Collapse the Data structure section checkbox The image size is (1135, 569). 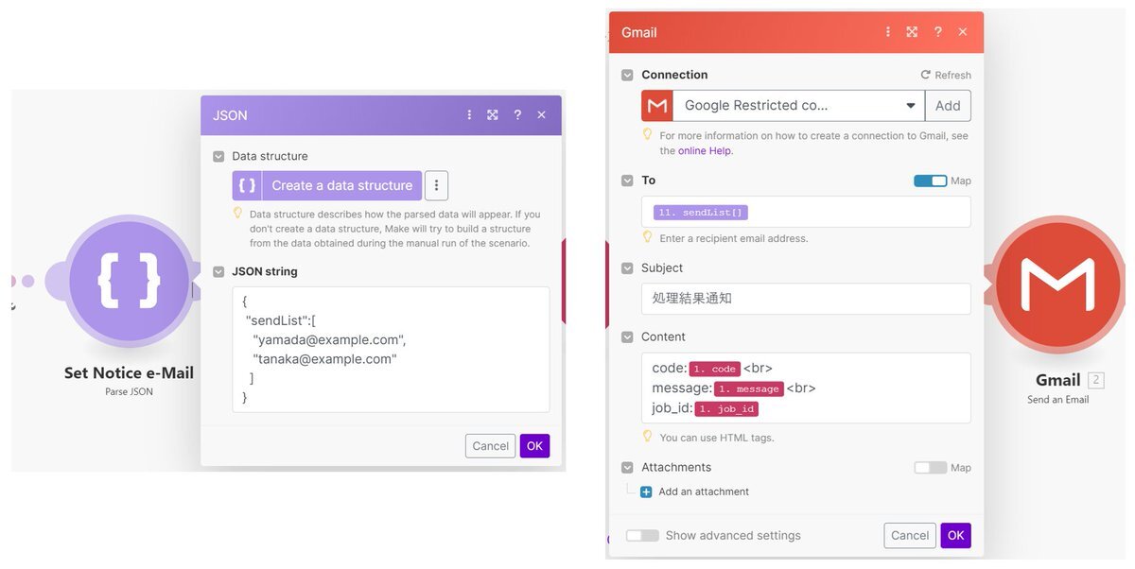click(x=218, y=157)
